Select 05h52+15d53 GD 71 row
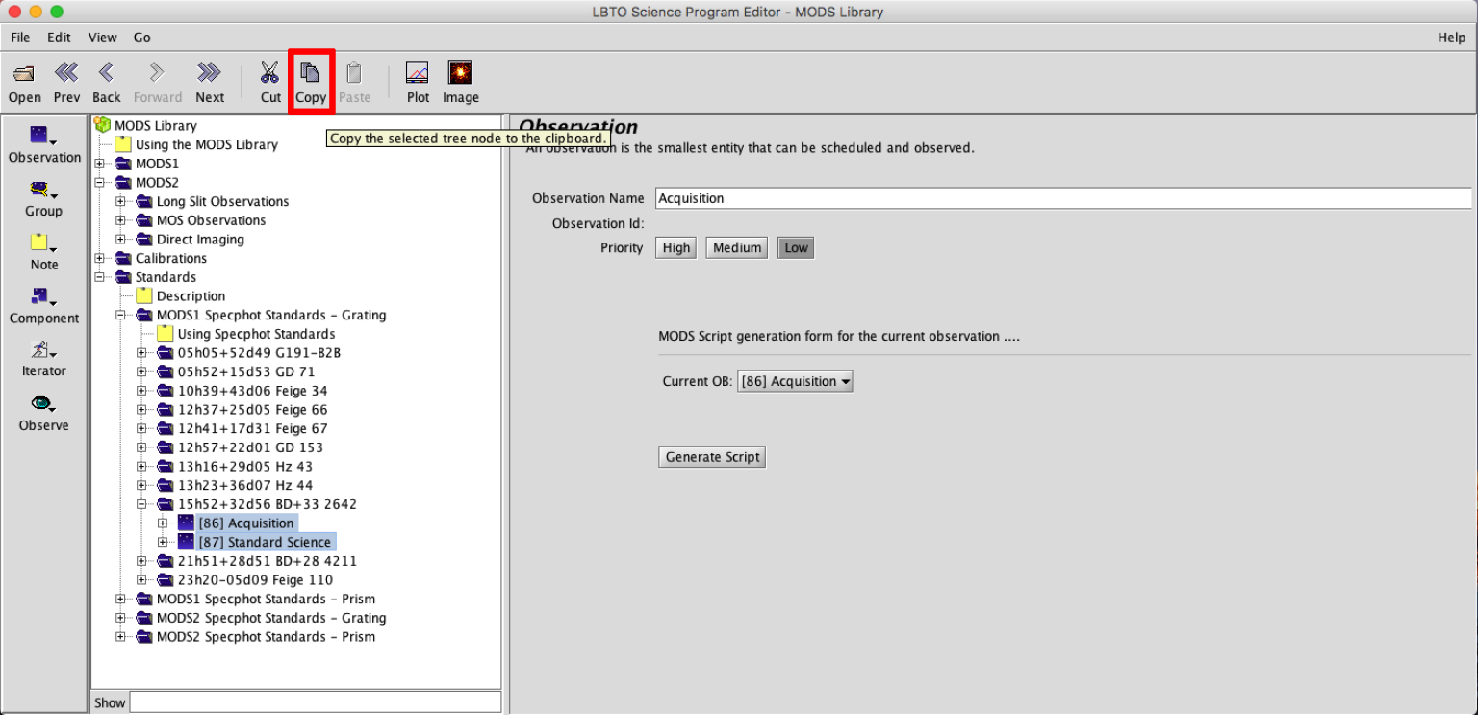Viewport: 1478px width, 715px height. (x=246, y=371)
